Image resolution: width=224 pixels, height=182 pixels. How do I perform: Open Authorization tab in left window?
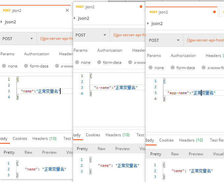[37, 54]
